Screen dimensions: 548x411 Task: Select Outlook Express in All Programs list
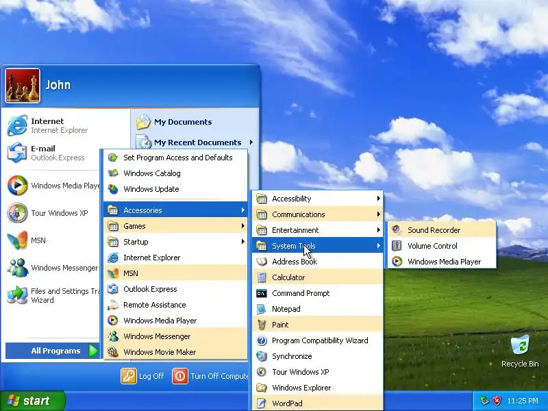point(175,289)
